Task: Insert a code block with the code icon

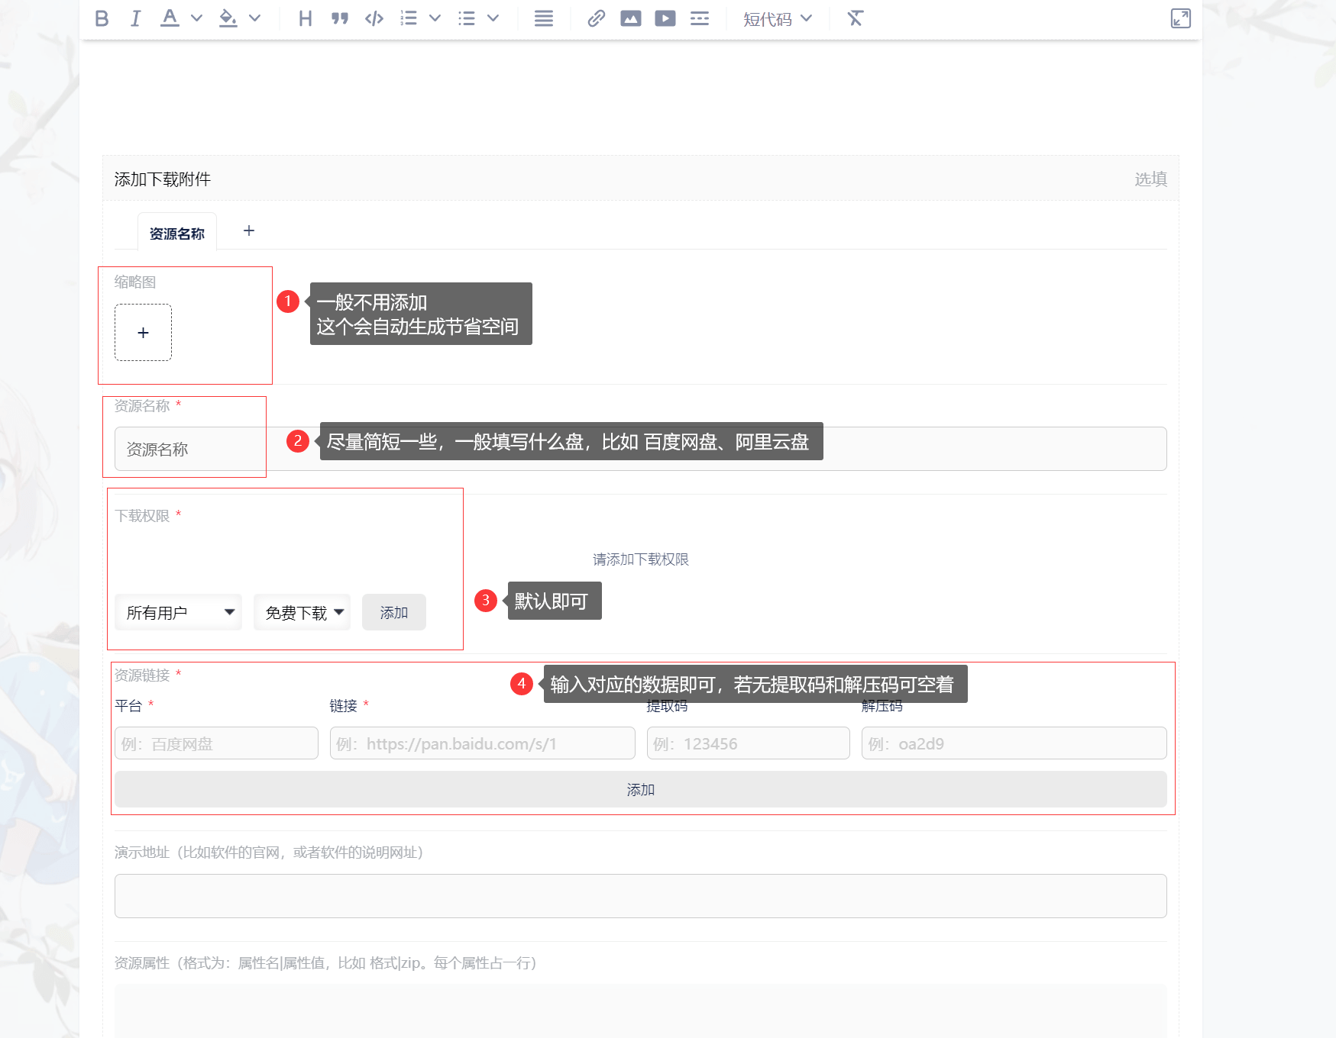Action: (x=374, y=18)
